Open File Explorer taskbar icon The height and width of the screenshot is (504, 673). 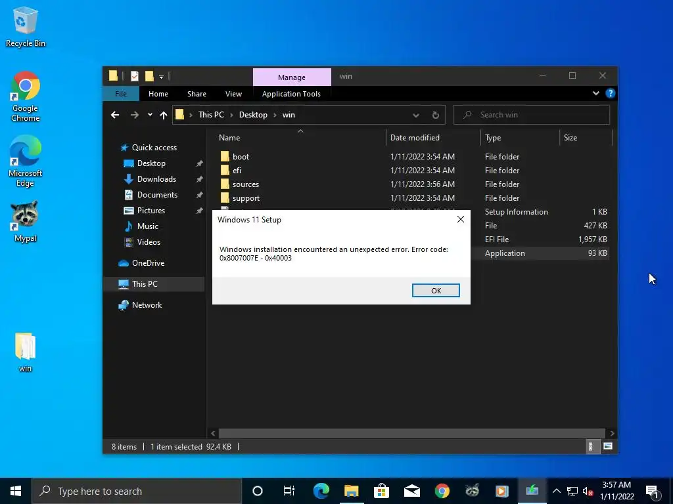351,491
